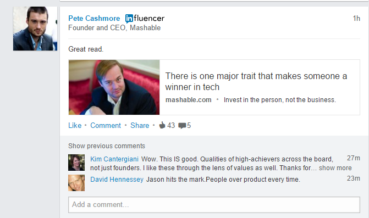Click the thumbs-up likes count icon
Image resolution: width=369 pixels, height=218 pixels.
(162, 125)
